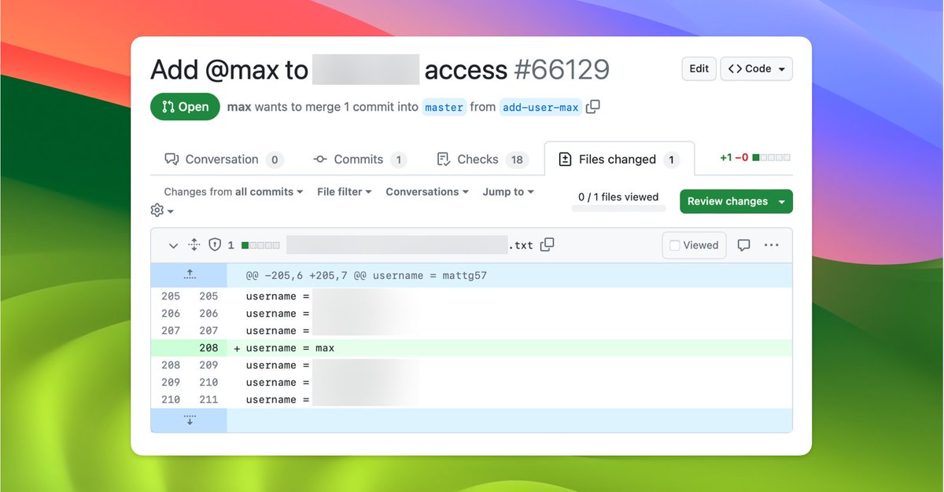Open Changes from all commits dropdown
Viewport: 944px width, 492px height.
[234, 192]
